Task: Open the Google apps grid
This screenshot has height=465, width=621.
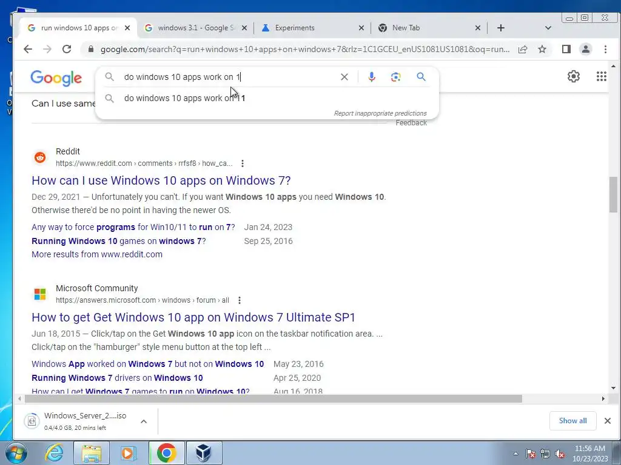Action: point(602,76)
